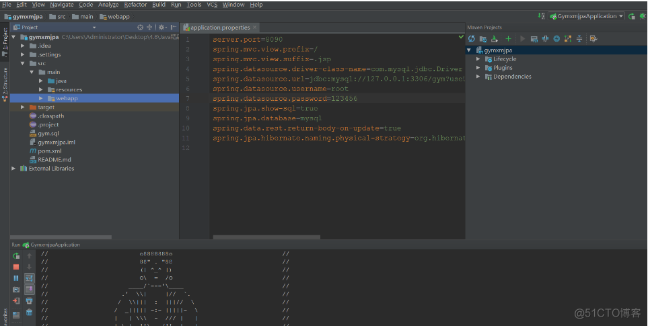Click Download Sources and Documentation icon
This screenshot has height=326, width=648.
(495, 39)
